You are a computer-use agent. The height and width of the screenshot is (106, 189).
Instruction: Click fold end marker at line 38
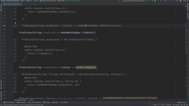click(13, 92)
